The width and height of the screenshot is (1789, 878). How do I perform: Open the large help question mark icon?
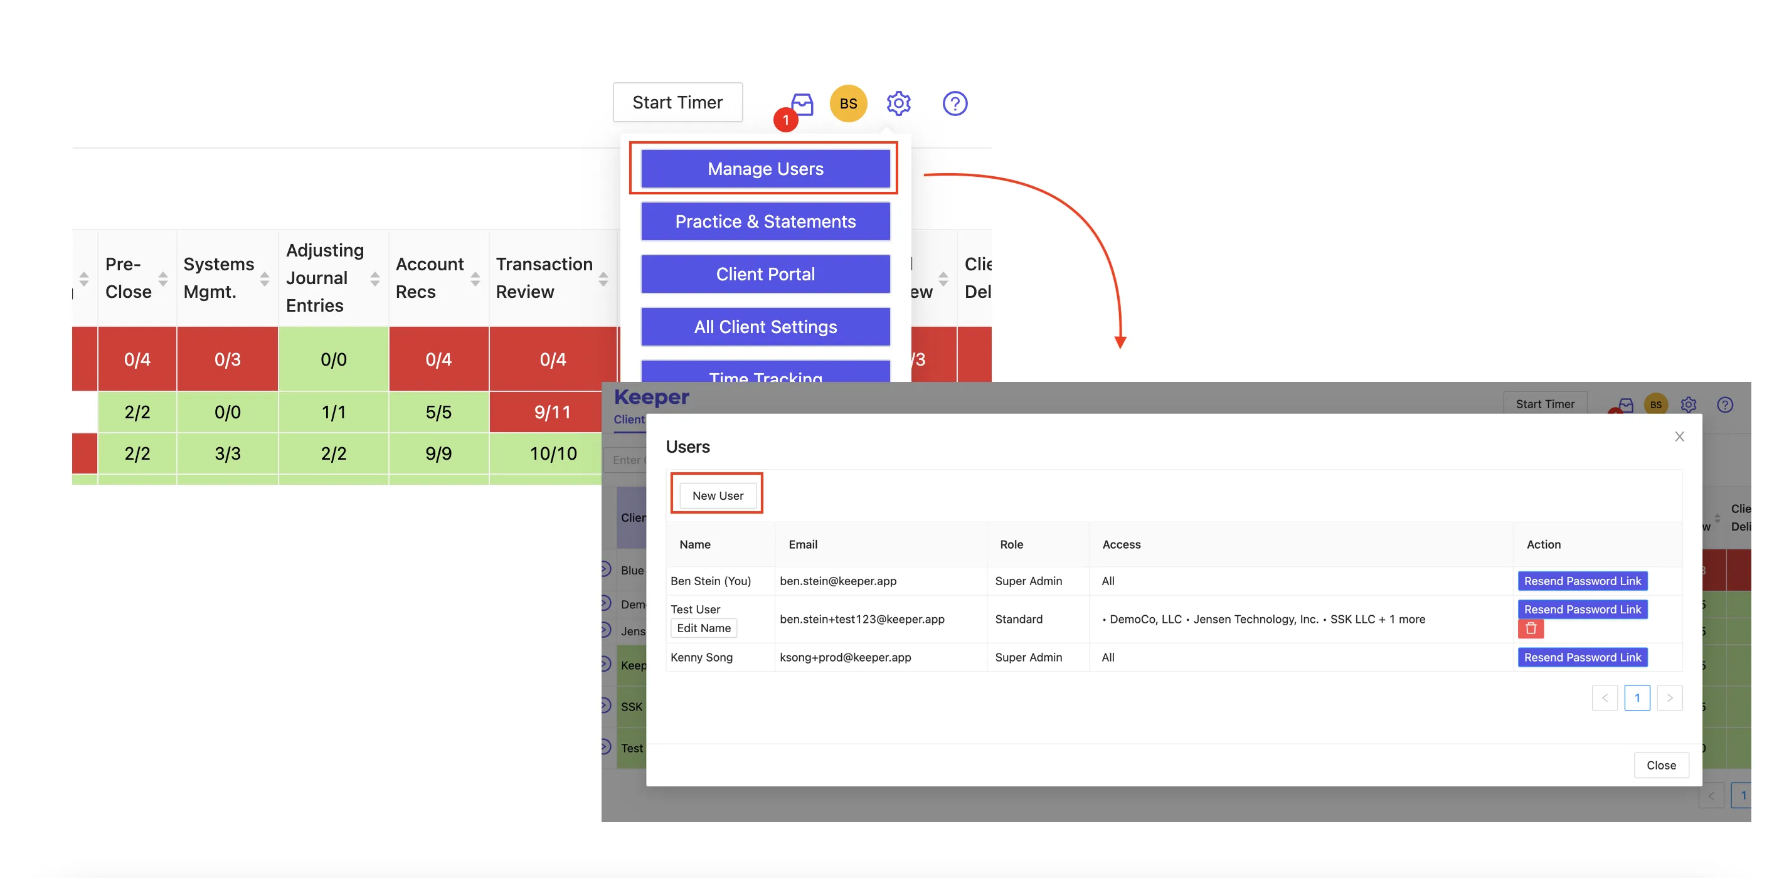[x=954, y=103]
